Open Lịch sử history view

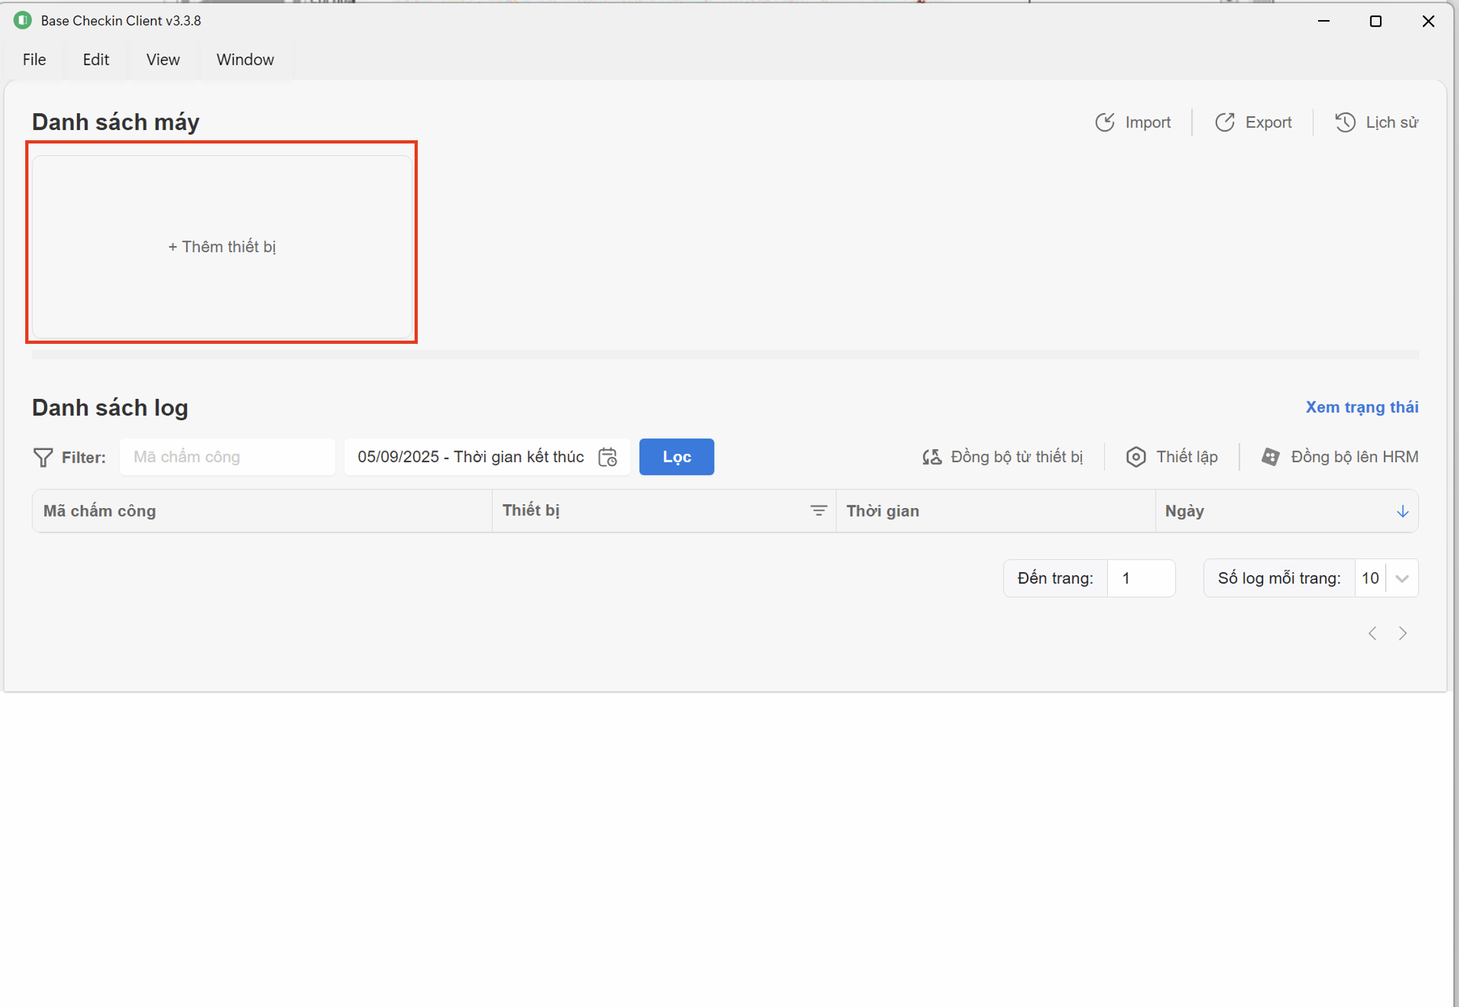pyautogui.click(x=1376, y=122)
